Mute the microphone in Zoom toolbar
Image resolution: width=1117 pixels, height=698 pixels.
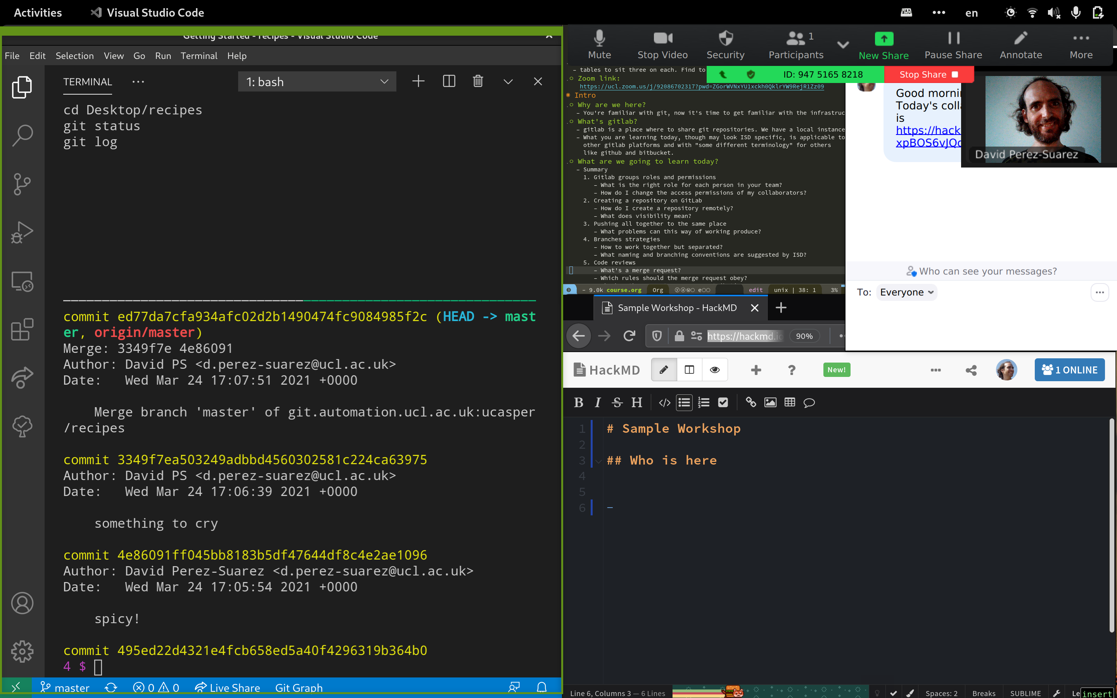click(599, 45)
